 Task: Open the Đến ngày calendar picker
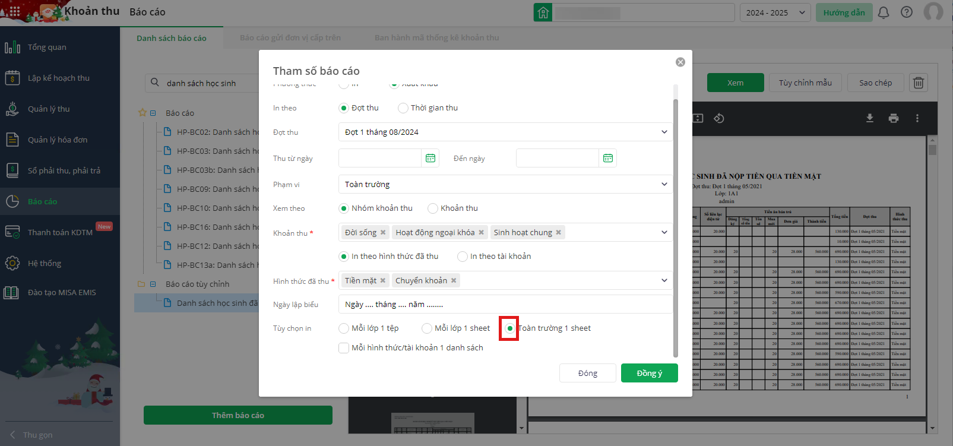tap(608, 158)
